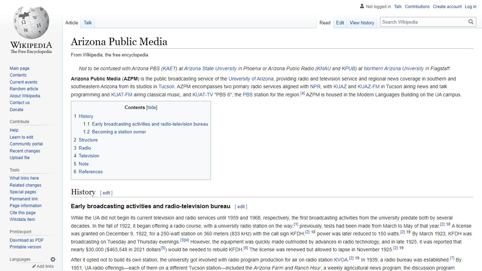
Task: Jump to Early broadcasting activities contents entry
Action: (150, 124)
